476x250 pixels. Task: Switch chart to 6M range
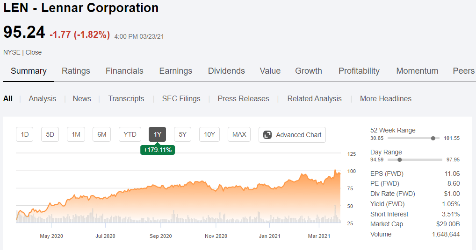pyautogui.click(x=101, y=134)
